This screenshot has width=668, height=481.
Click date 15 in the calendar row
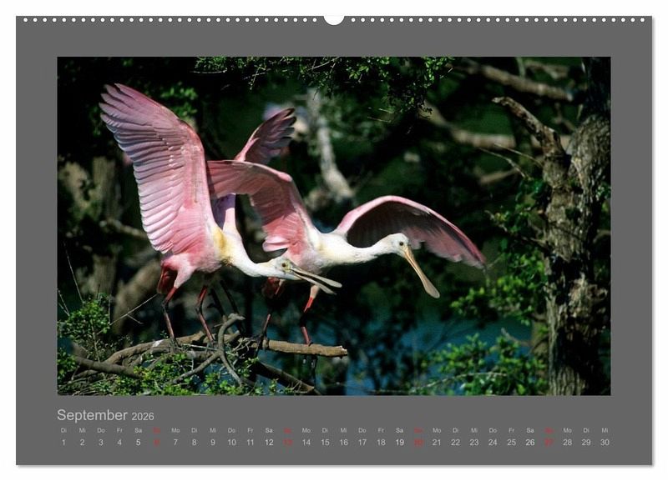(325, 442)
